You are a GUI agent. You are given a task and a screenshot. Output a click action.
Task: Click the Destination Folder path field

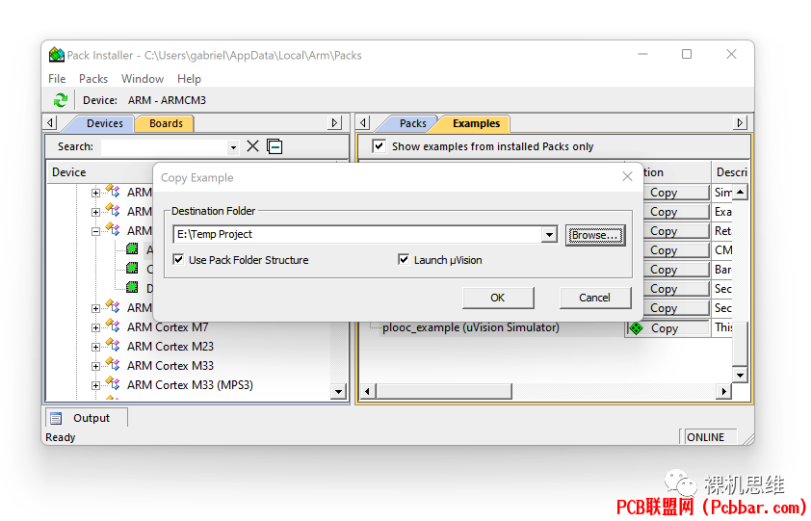357,234
